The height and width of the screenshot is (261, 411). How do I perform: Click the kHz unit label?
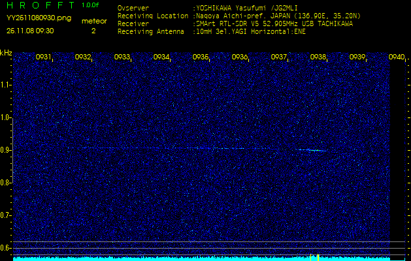(6, 52)
